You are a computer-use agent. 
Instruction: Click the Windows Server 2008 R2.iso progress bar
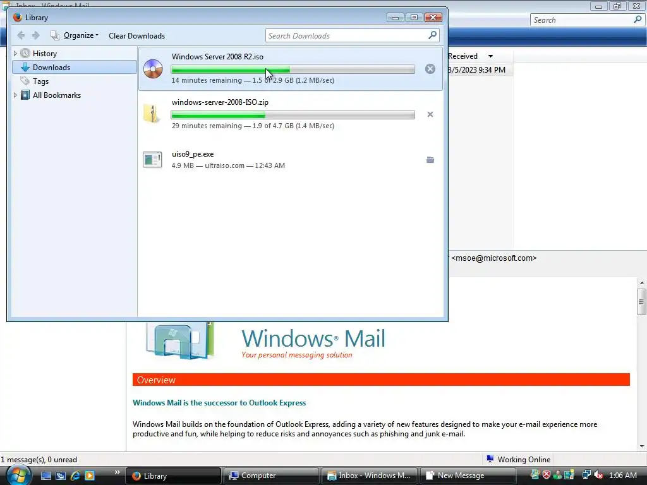tap(293, 69)
